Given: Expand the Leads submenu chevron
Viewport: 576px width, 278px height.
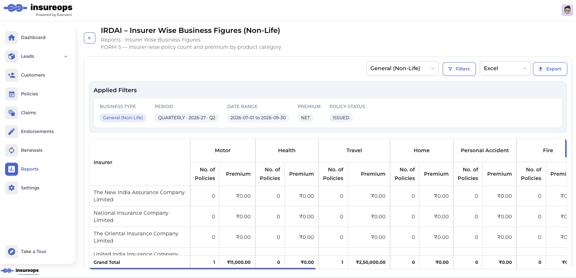Looking at the screenshot, I should point(66,56).
